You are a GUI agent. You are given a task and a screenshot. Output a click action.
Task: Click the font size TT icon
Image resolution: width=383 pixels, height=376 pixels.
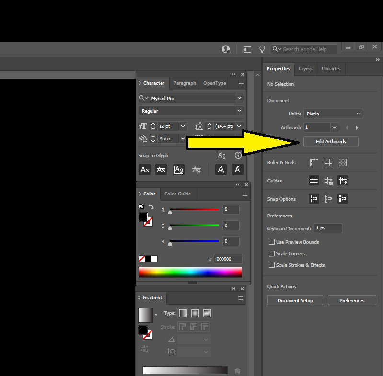coord(143,126)
